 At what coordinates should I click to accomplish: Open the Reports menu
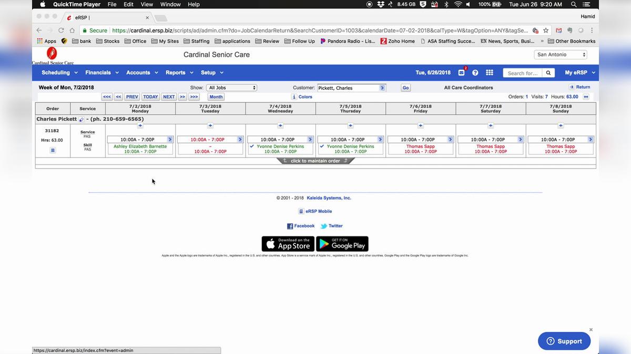[176, 72]
